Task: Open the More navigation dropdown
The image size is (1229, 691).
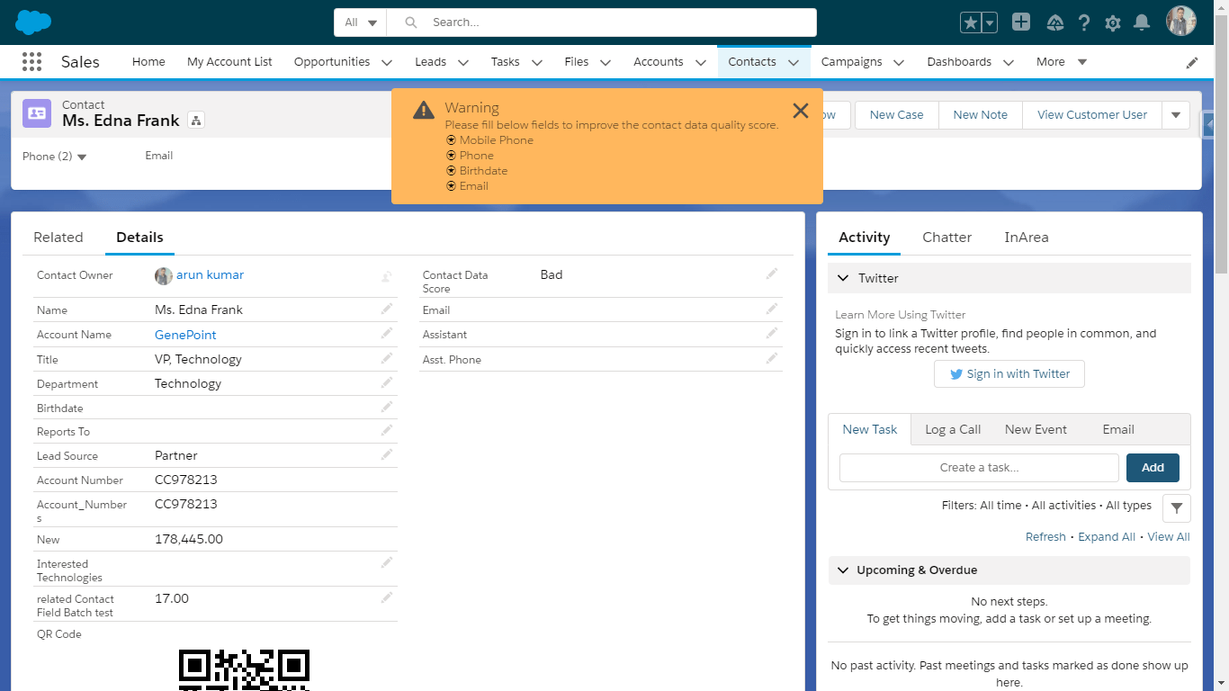Action: point(1063,62)
